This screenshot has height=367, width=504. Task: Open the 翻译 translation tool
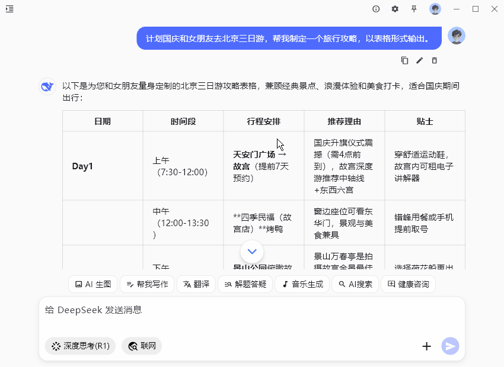click(x=196, y=284)
